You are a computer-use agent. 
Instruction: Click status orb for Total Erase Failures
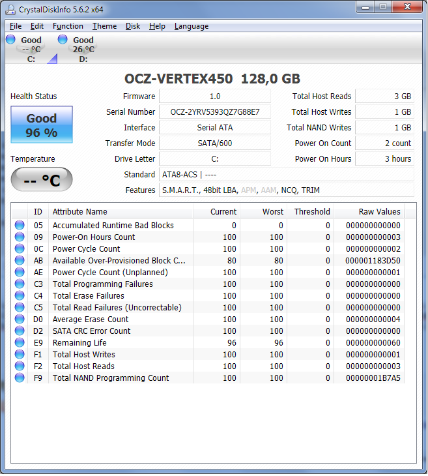click(x=20, y=295)
